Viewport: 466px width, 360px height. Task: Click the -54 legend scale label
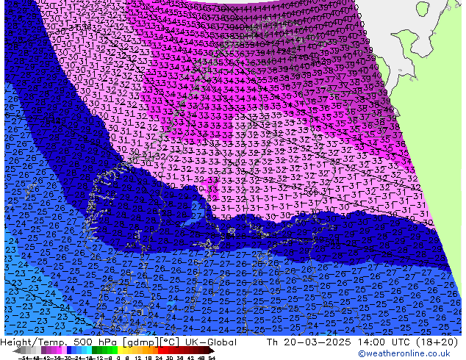coord(24,358)
